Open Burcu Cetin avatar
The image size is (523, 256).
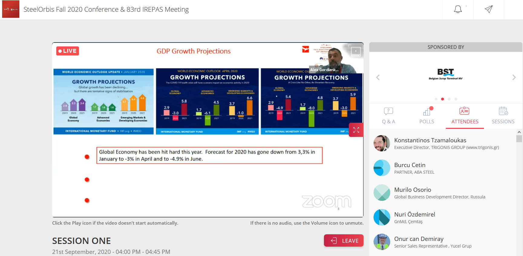382,168
